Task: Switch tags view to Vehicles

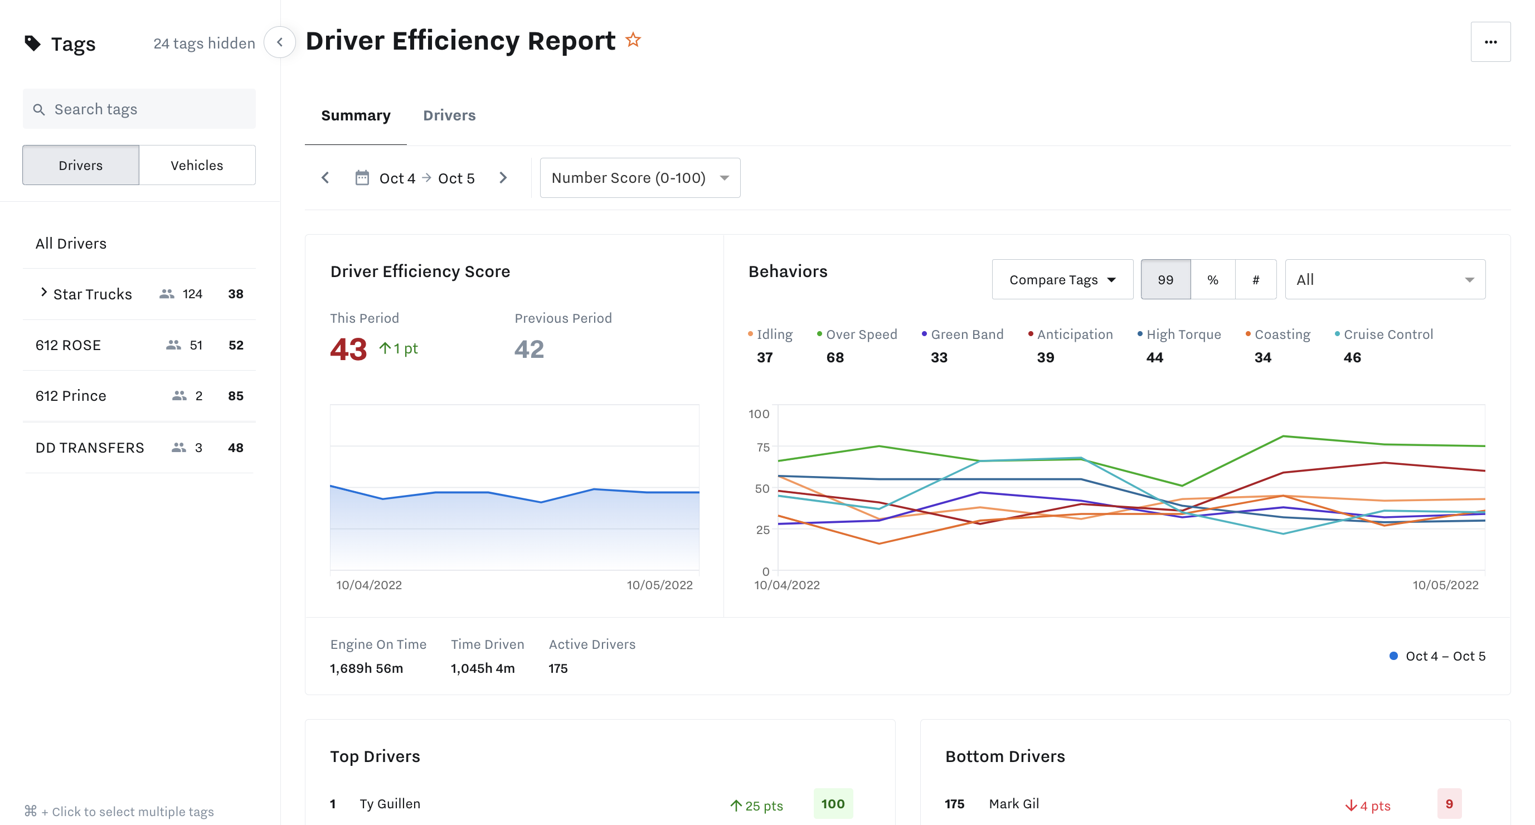Action: 197,165
